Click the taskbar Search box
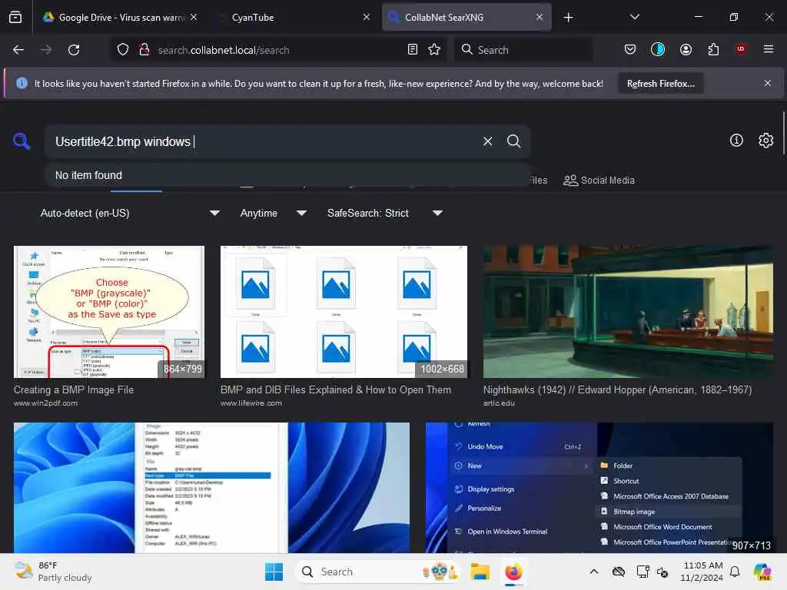The width and height of the screenshot is (787, 590). click(x=377, y=572)
